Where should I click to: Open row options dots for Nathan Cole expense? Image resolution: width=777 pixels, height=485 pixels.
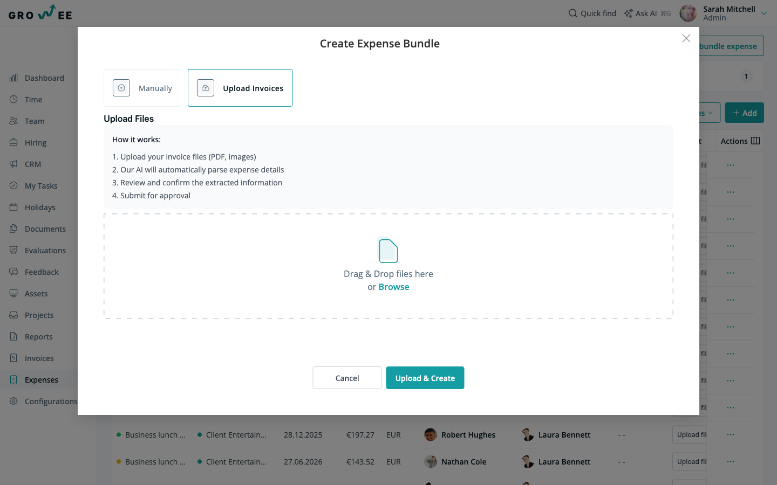click(731, 462)
